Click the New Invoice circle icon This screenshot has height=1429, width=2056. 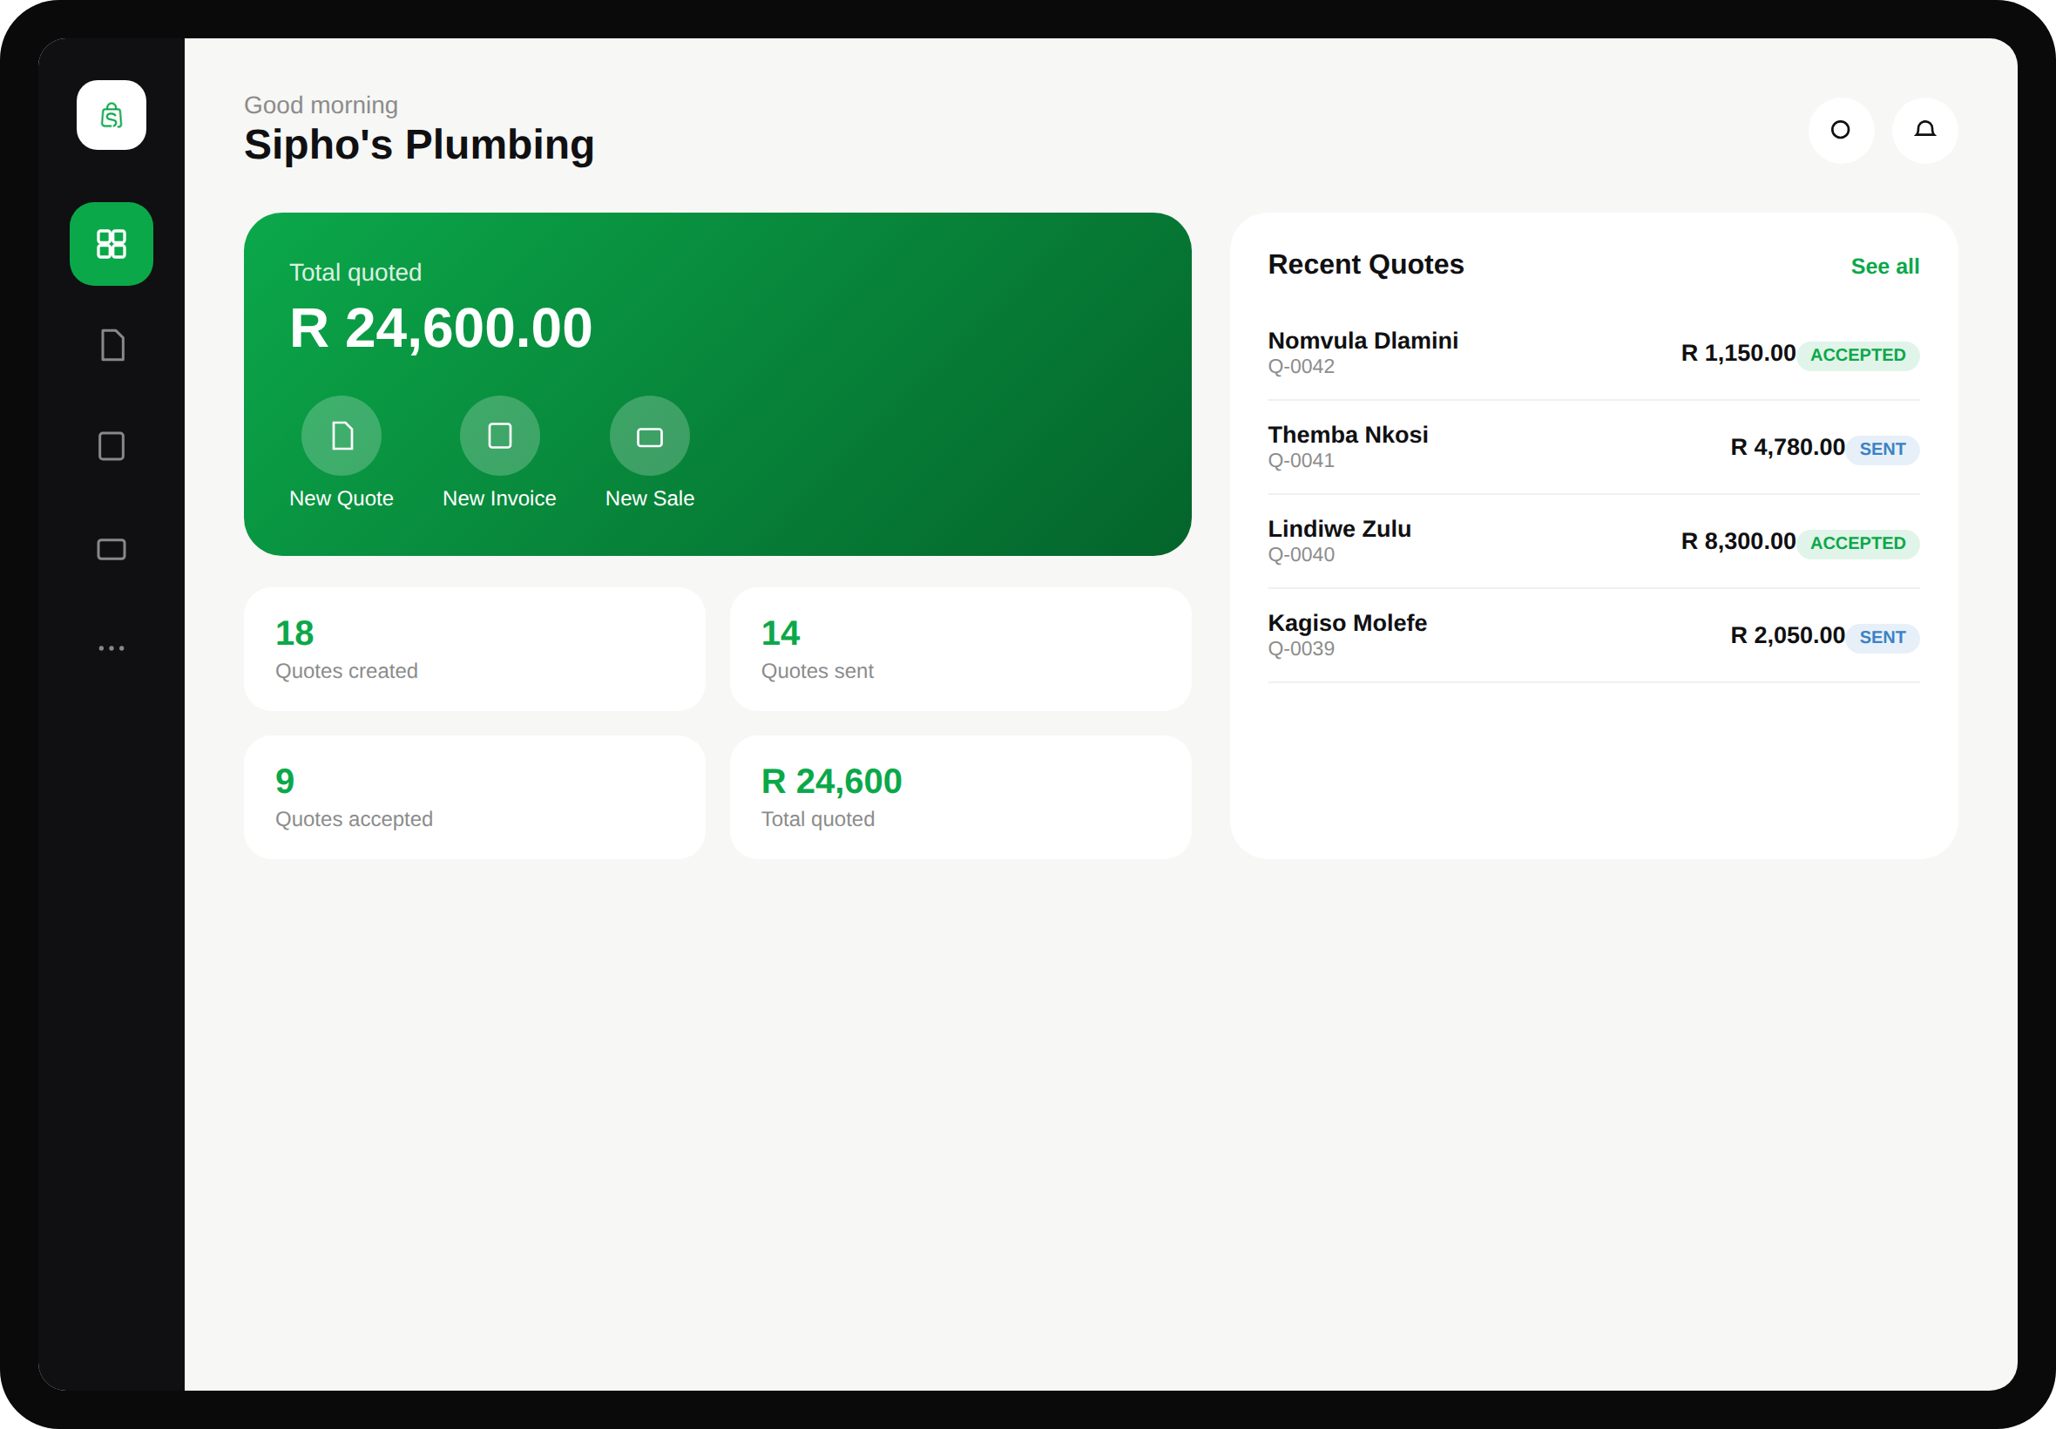point(499,436)
